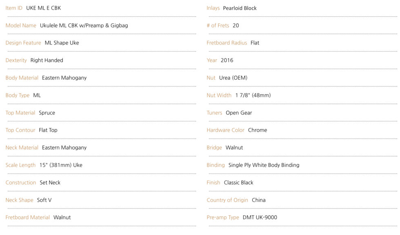Click the Year value 2016
Screen dimensions: 400x235
[x=227, y=60]
